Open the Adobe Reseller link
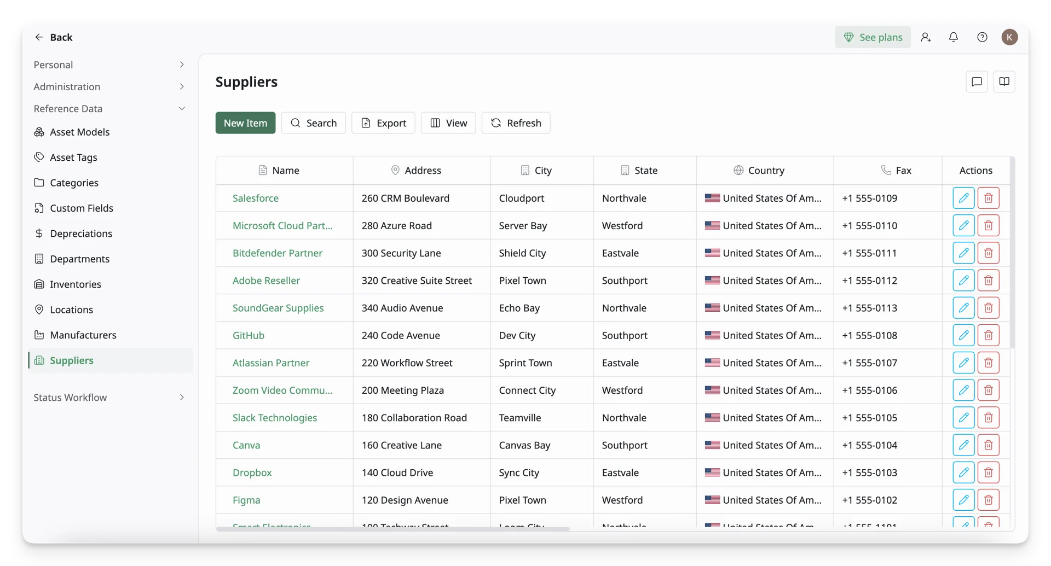1051x566 pixels. coord(266,280)
